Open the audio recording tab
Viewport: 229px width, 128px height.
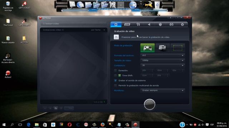click(x=149, y=25)
